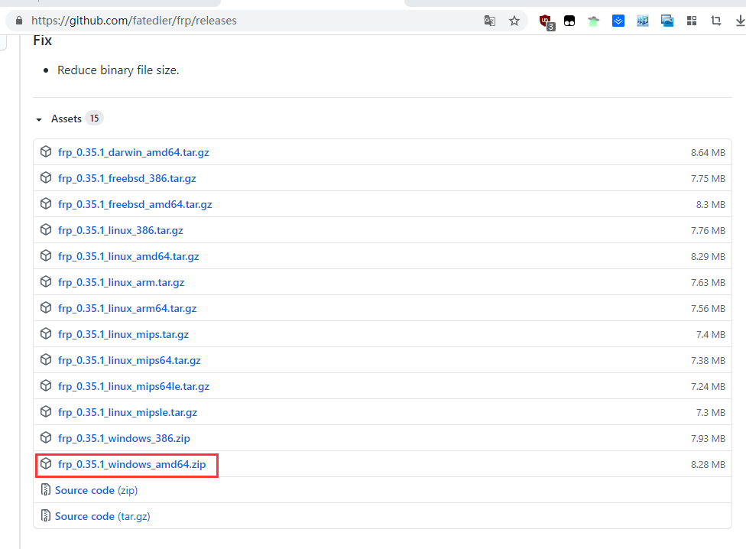Open the green hat extension icon
Viewport: 746px width, 549px height.
(593, 21)
